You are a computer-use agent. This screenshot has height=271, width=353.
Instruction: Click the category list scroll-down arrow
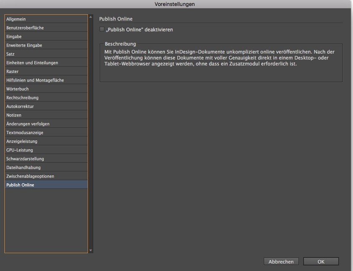91,250
